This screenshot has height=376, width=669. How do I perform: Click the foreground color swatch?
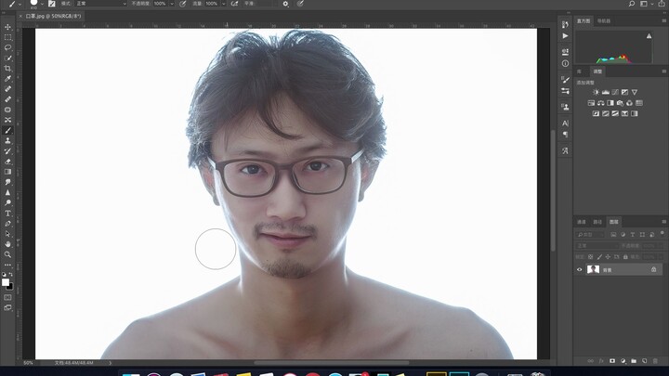pos(6,280)
